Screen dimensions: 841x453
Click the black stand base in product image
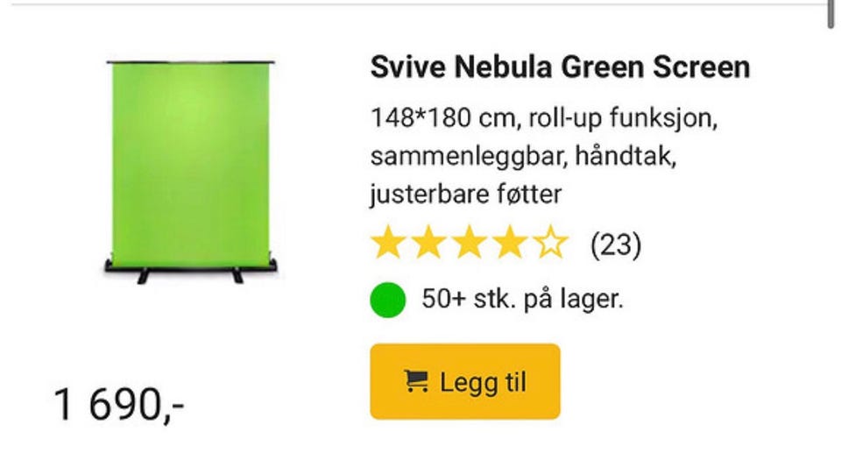click(x=190, y=271)
